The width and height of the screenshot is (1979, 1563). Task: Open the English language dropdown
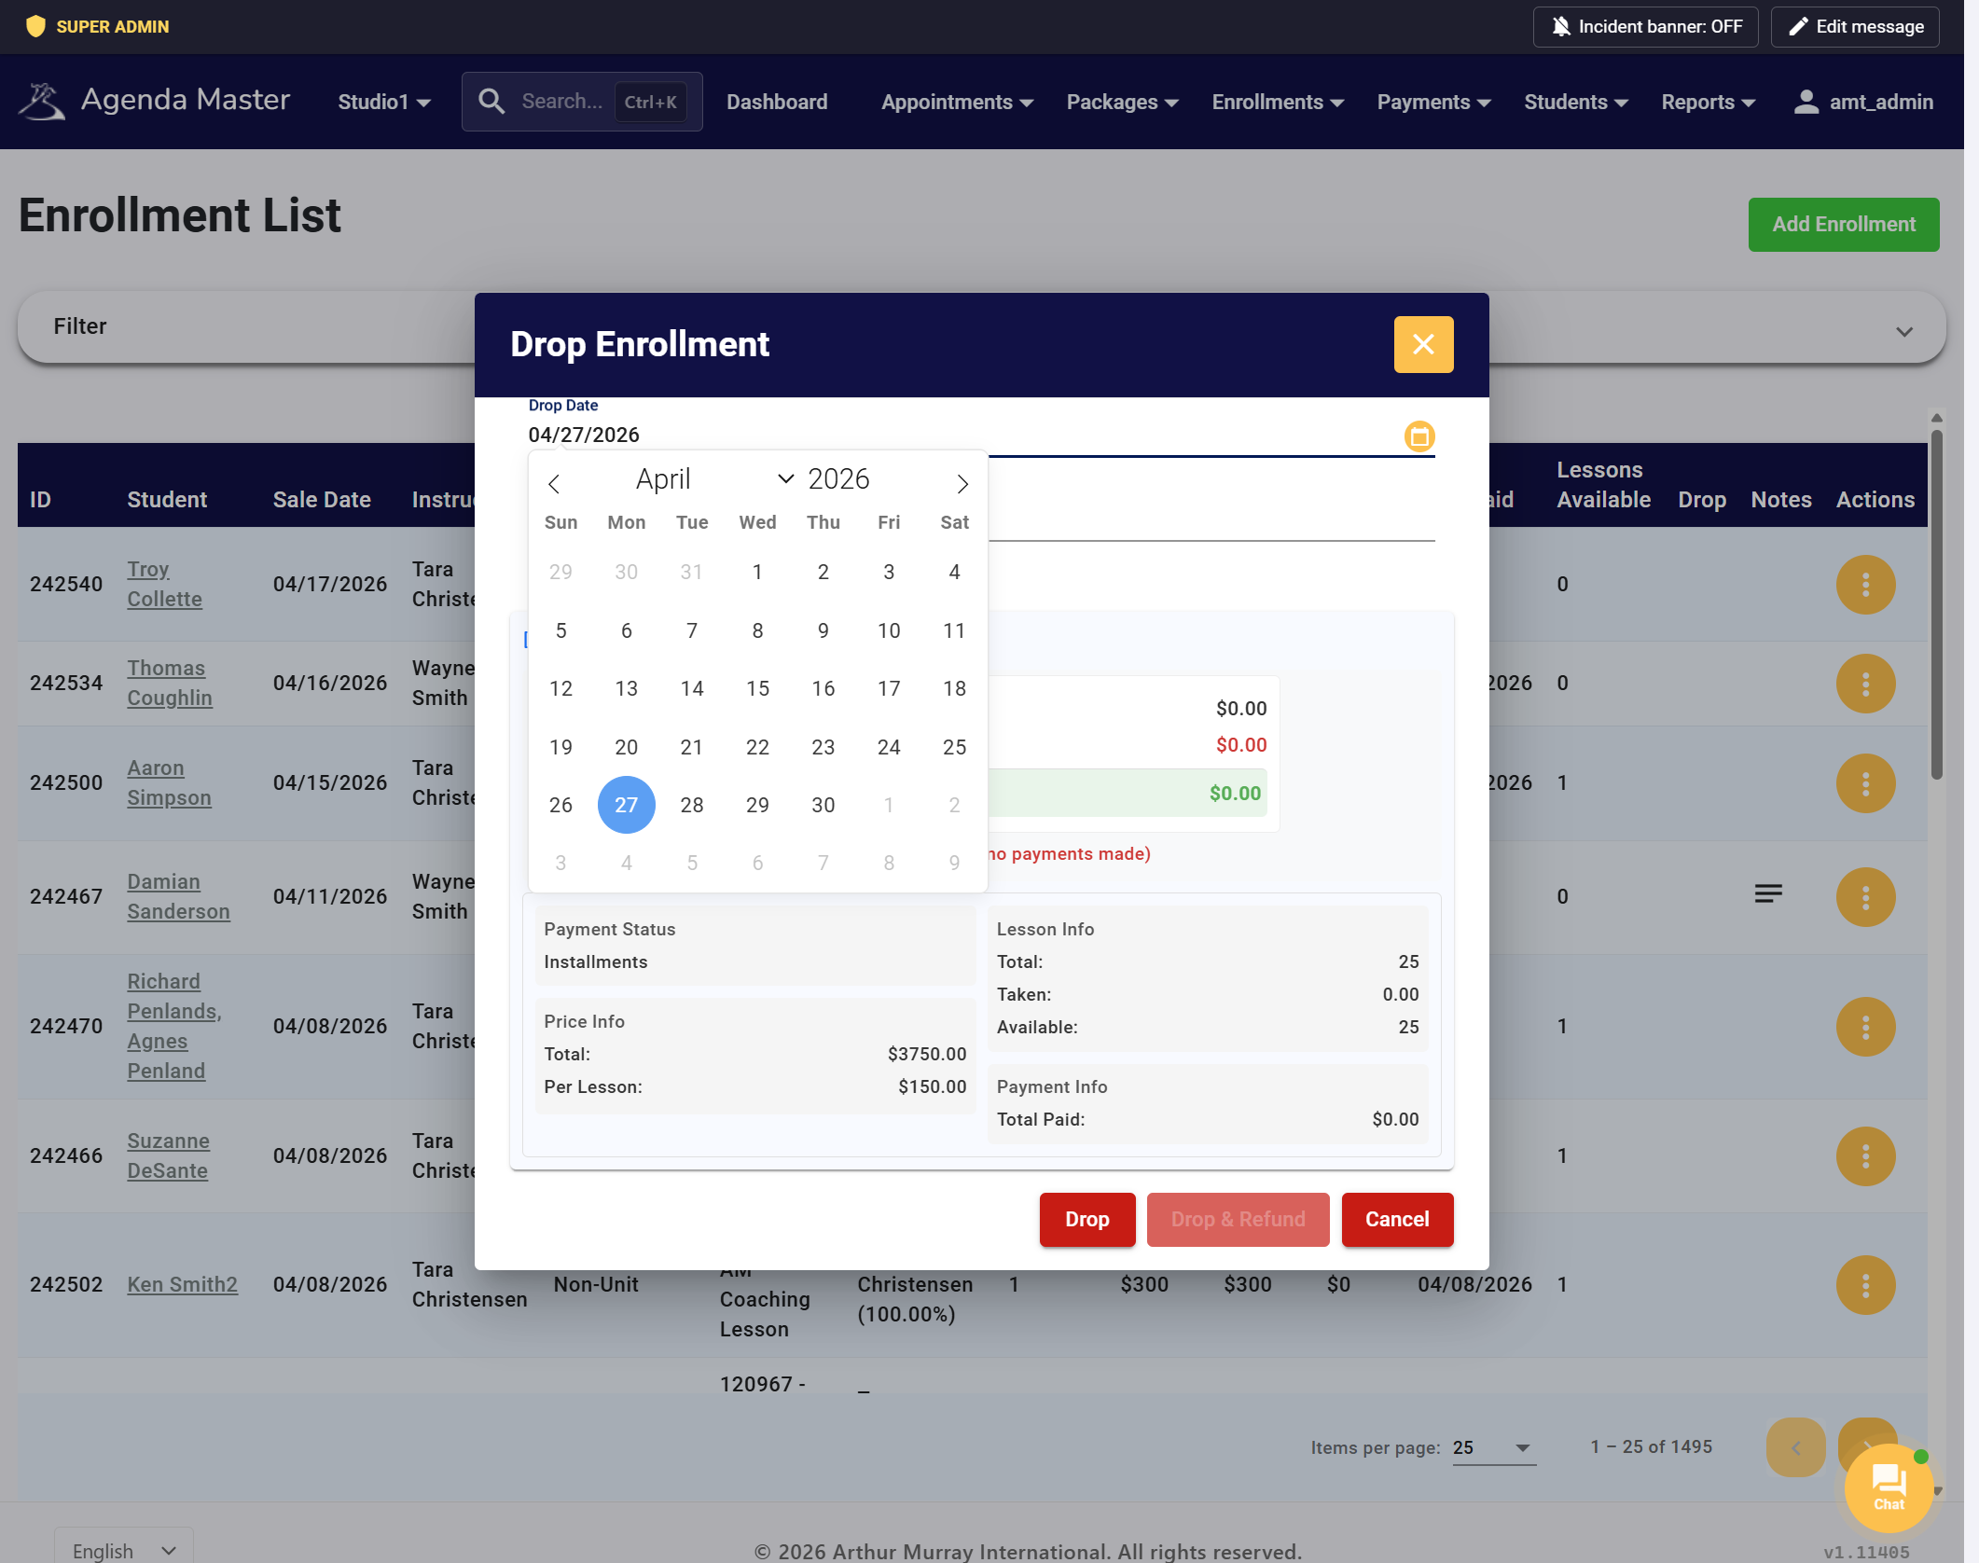point(124,1549)
